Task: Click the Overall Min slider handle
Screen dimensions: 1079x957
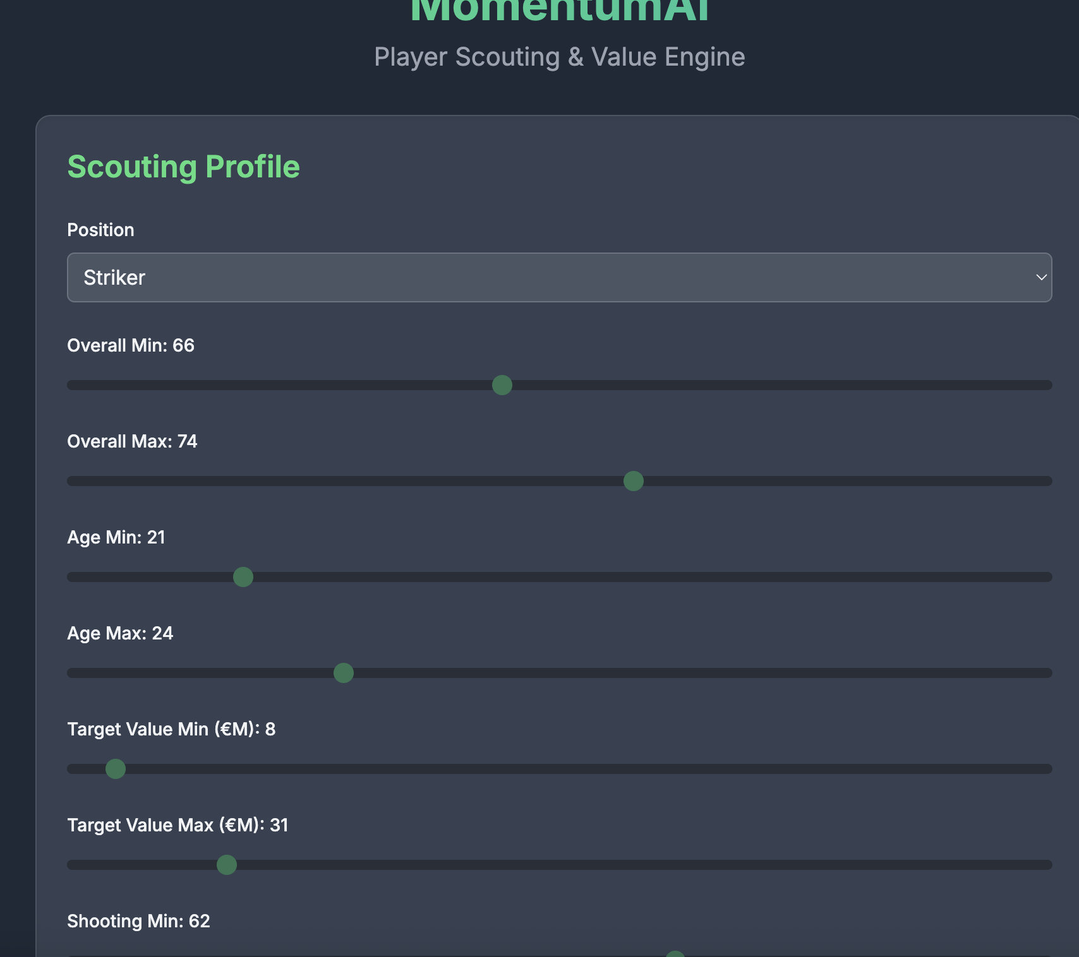Action: pos(502,385)
